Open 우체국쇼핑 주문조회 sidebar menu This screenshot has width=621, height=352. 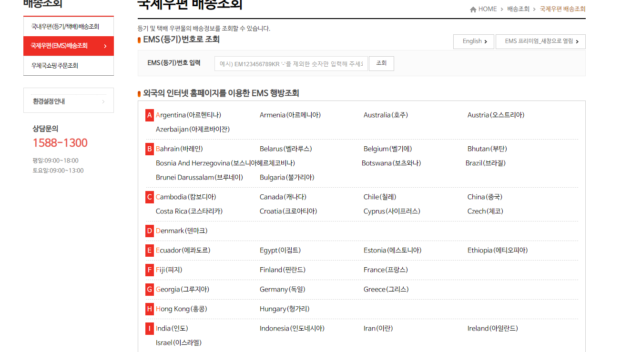click(69, 66)
